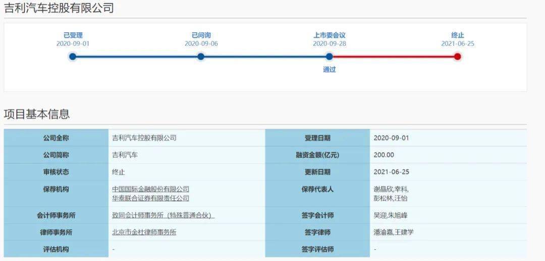Click the 潘渝嘉,王建学 lawyer names
The width and height of the screenshot is (545, 261).
[394, 232]
